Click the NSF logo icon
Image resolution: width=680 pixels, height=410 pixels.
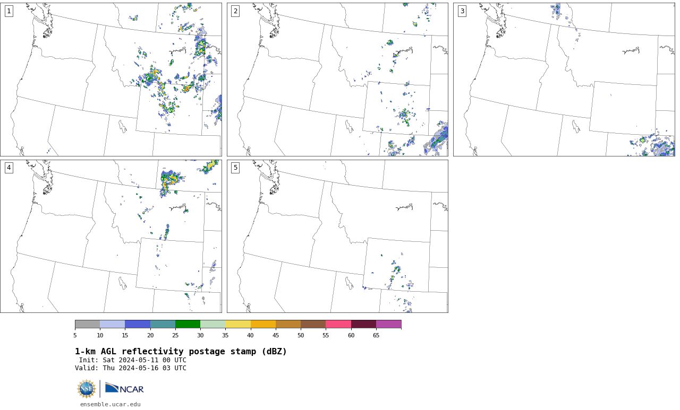pos(87,389)
